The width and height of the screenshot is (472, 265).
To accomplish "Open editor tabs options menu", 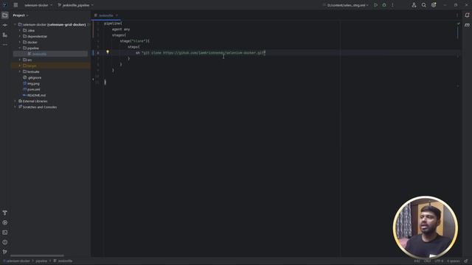I will (457, 15).
